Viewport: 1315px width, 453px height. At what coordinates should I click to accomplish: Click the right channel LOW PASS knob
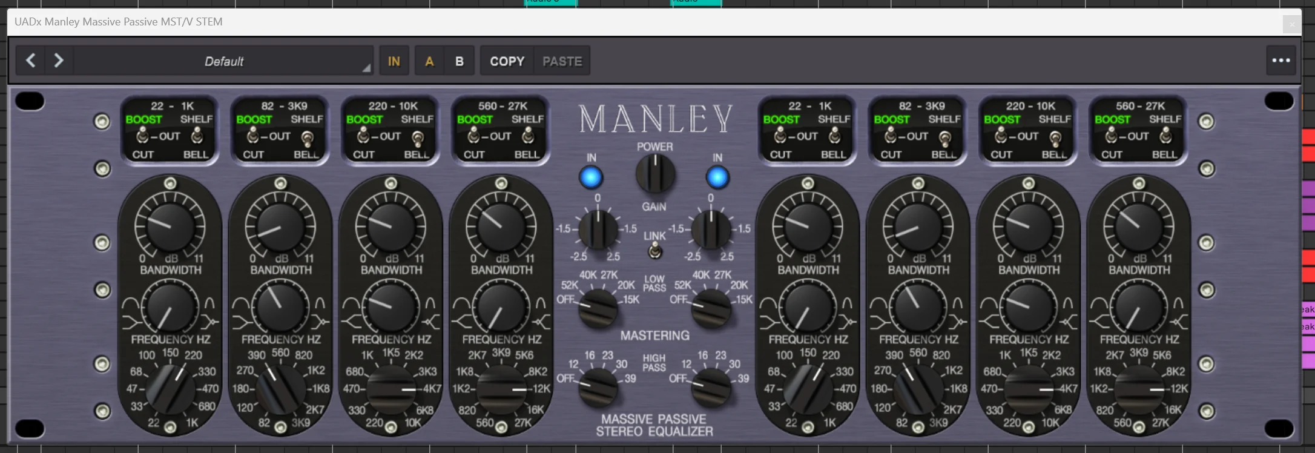pos(711,308)
